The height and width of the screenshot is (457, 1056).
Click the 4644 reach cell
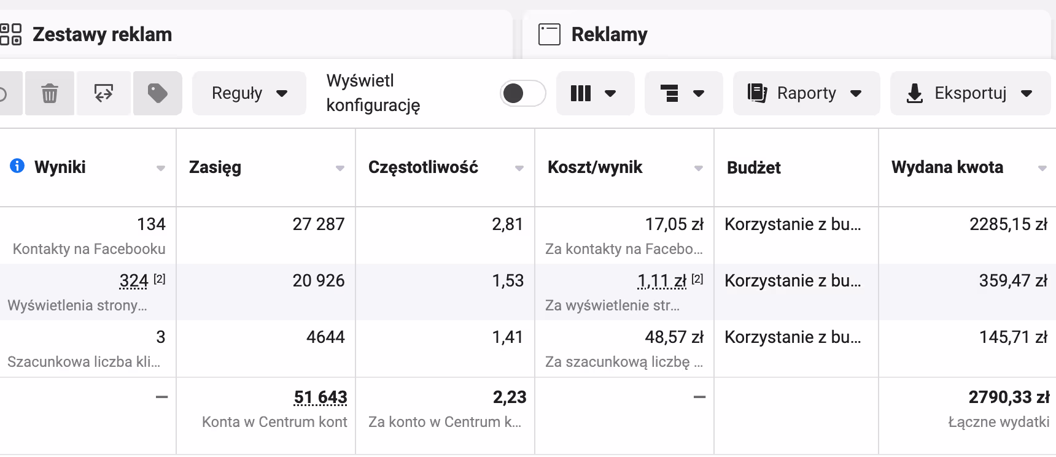[325, 337]
